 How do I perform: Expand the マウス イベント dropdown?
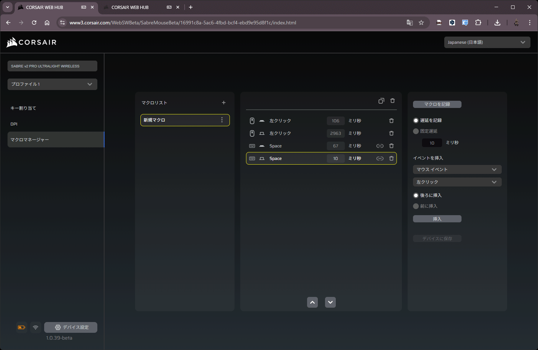point(457,170)
